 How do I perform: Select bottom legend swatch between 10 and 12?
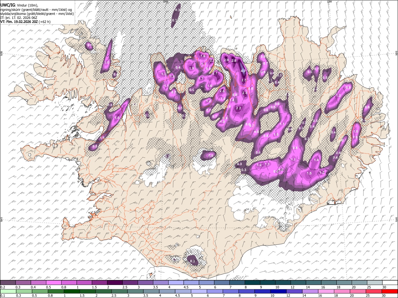tap(278, 291)
